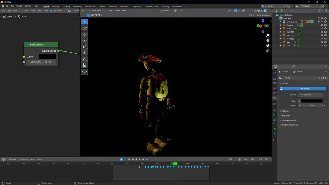Click Surface Background shader selector

pyautogui.click(x=310, y=95)
